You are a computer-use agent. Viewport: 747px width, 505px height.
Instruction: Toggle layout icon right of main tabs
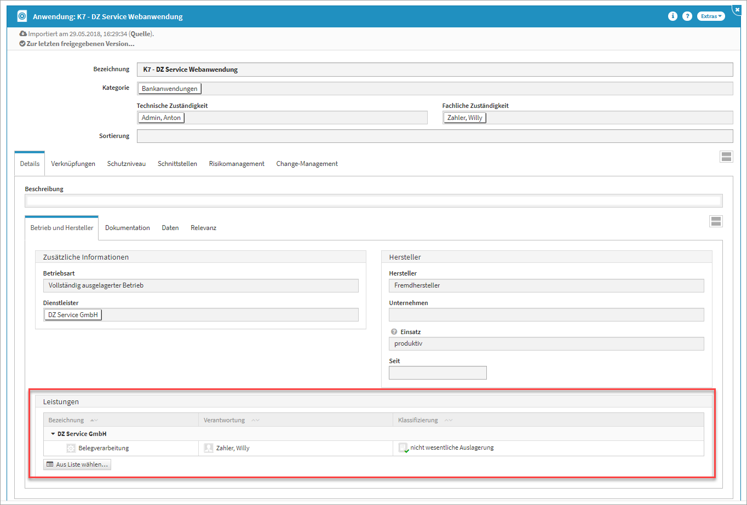726,157
